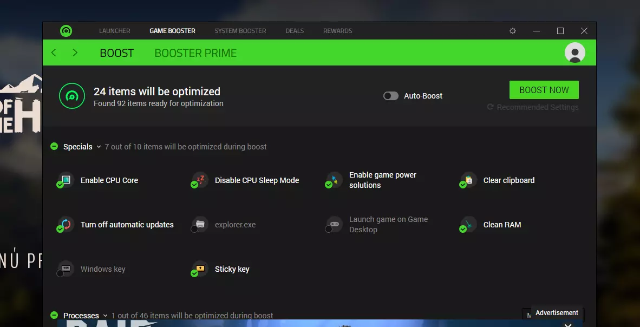Image resolution: width=640 pixels, height=327 pixels.
Task: Click the Enable game power solutions icon
Action: pos(334,180)
